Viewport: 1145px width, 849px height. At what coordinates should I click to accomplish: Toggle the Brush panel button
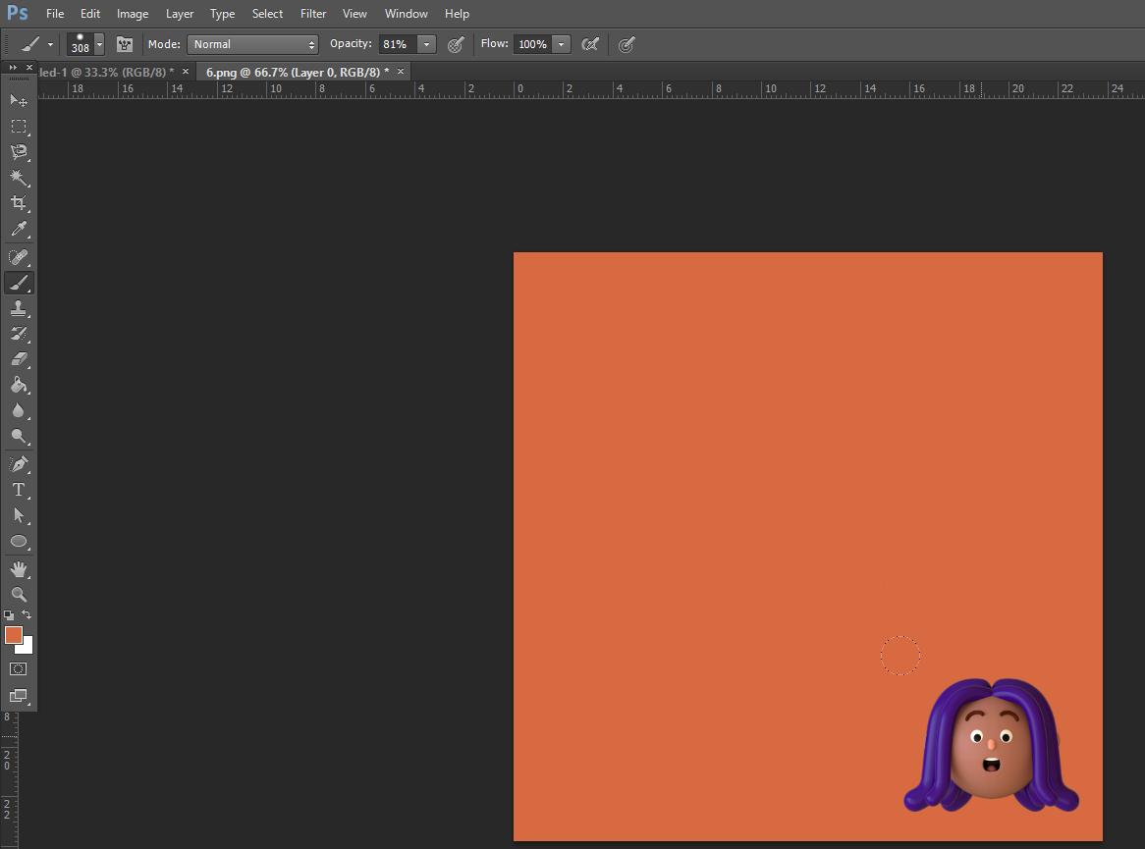tap(125, 44)
